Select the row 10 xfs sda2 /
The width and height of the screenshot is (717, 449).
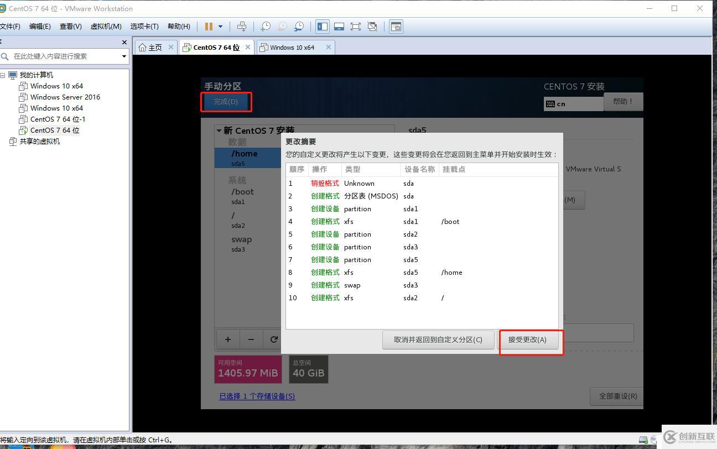422,297
